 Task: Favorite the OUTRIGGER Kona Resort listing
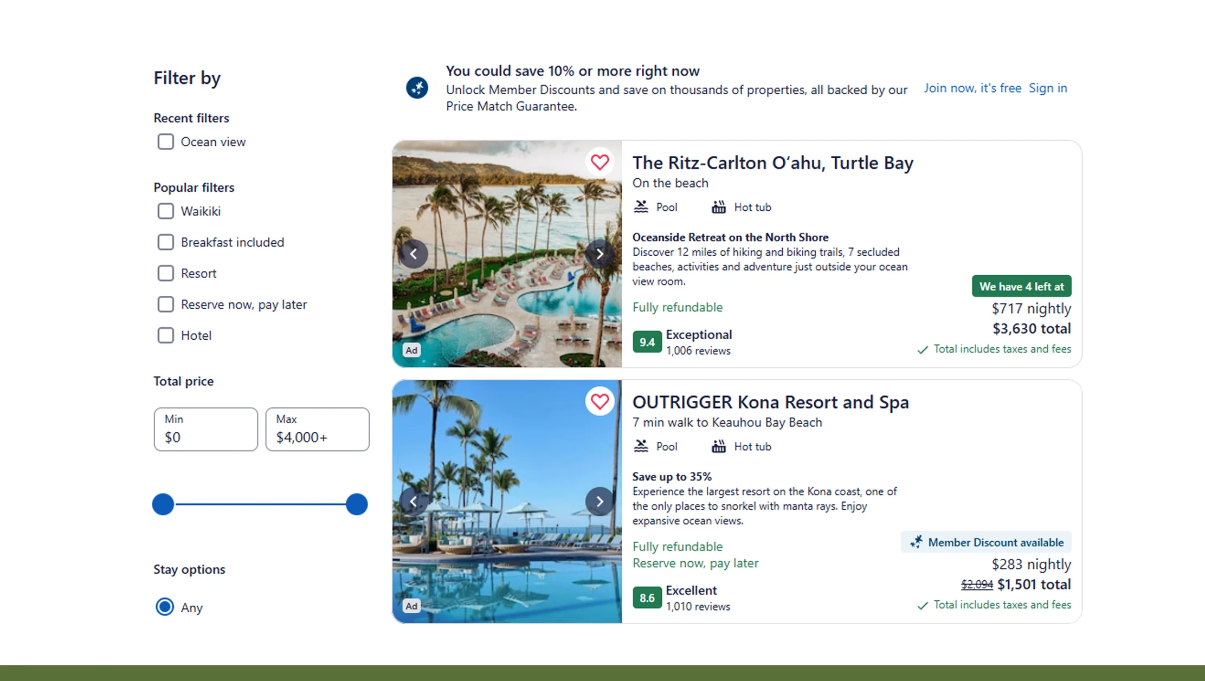(600, 401)
